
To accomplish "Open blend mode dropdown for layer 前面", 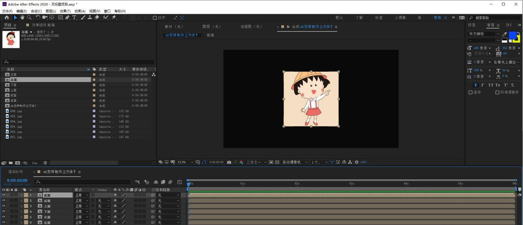I will pos(82,195).
